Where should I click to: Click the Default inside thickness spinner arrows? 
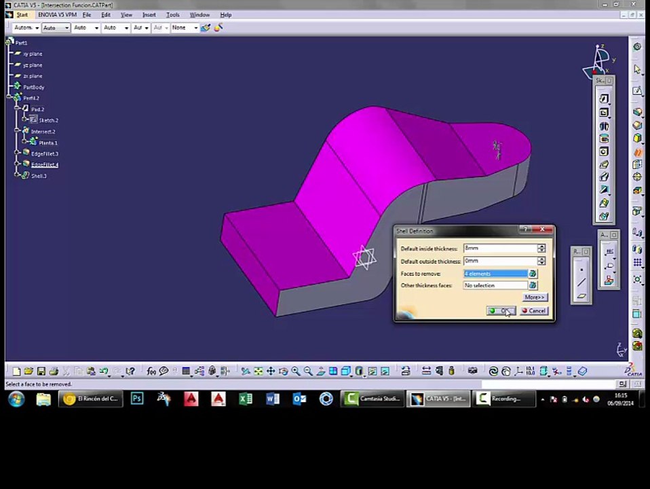coord(541,249)
